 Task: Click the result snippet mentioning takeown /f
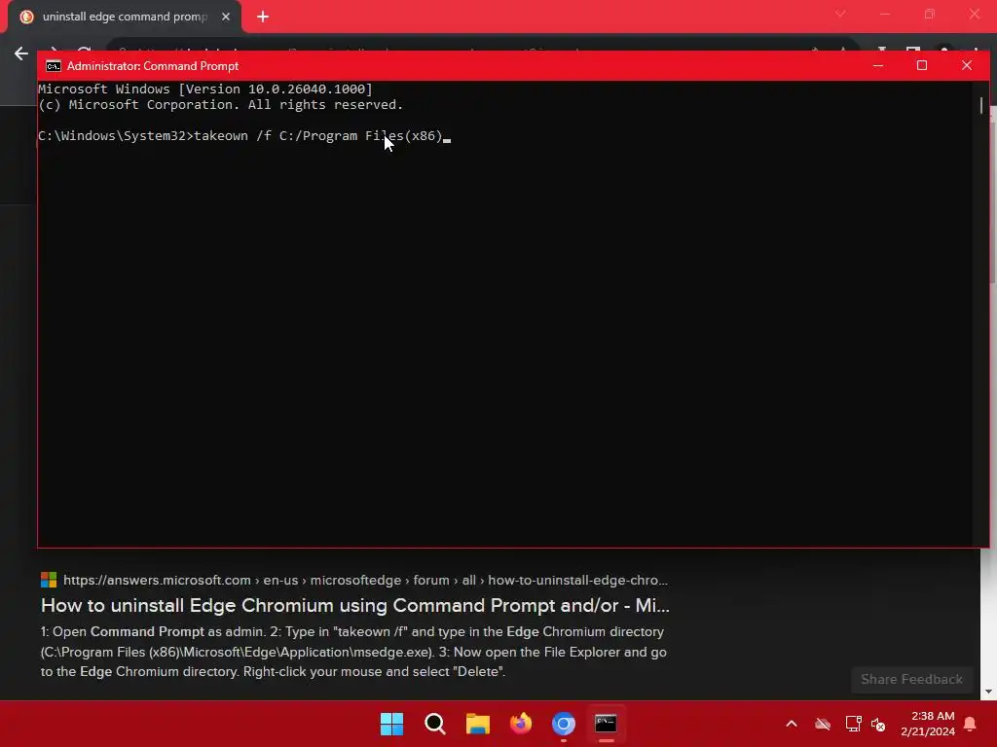(x=353, y=652)
